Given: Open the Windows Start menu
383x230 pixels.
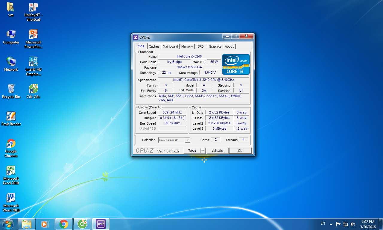Looking at the screenshot, I should 8,224.
